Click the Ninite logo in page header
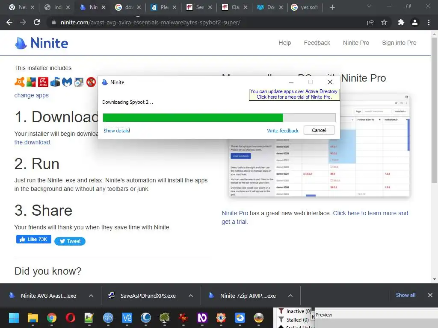The image size is (438, 328). (x=41, y=43)
